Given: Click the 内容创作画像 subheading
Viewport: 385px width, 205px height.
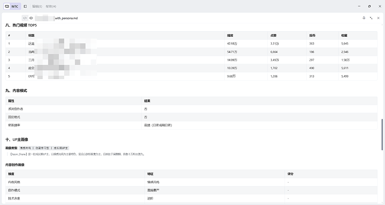Looking at the screenshot, I should click(x=15, y=165).
